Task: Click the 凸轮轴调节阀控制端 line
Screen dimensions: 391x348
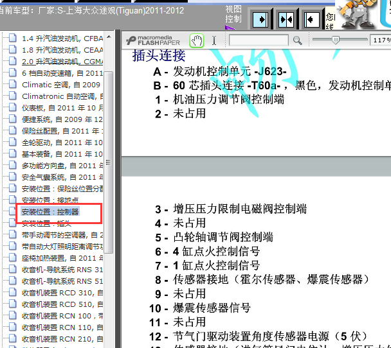Action: click(x=214, y=237)
